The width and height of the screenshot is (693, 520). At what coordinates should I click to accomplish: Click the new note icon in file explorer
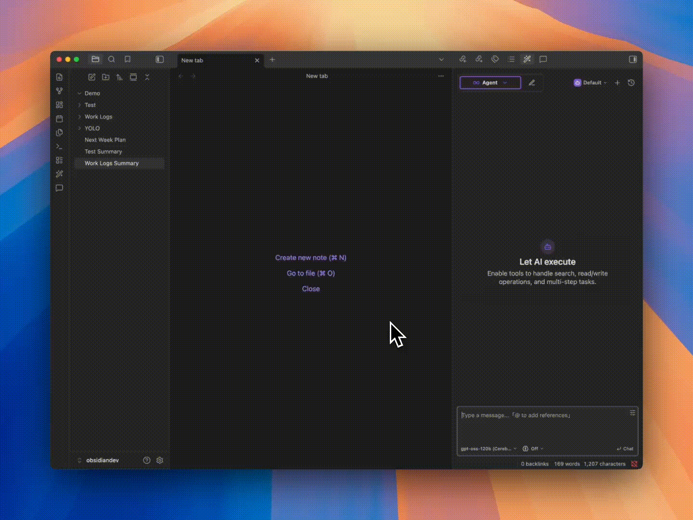coord(92,77)
